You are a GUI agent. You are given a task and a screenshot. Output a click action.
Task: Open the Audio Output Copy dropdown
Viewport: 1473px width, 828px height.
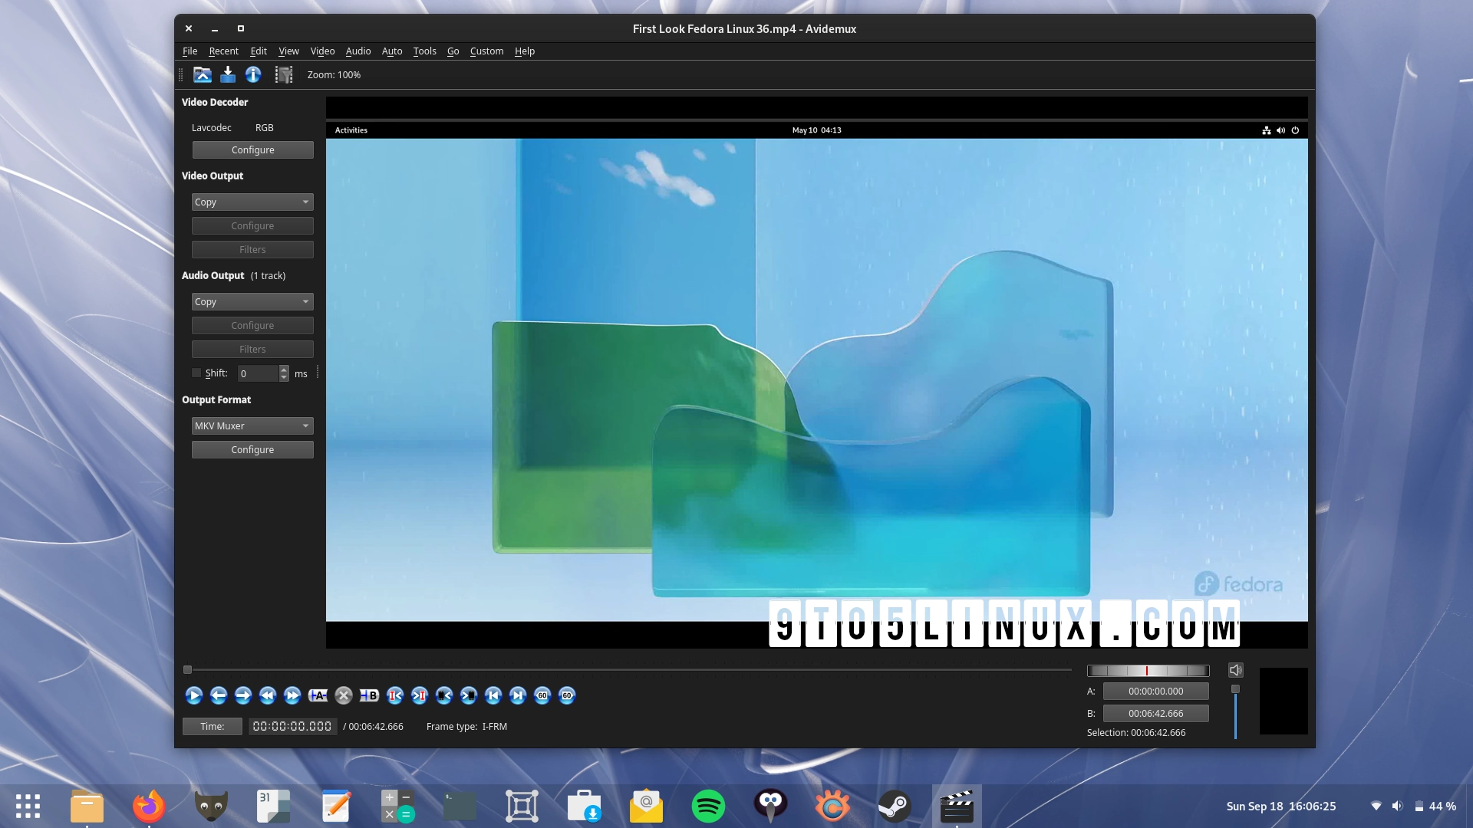pos(252,301)
